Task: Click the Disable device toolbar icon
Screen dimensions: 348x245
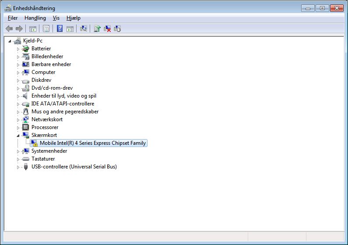Action: click(117, 29)
